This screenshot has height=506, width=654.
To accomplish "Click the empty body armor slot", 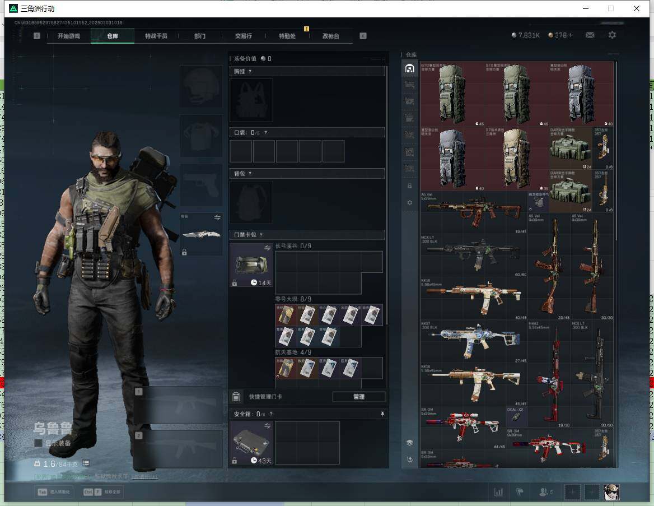I will 201,136.
